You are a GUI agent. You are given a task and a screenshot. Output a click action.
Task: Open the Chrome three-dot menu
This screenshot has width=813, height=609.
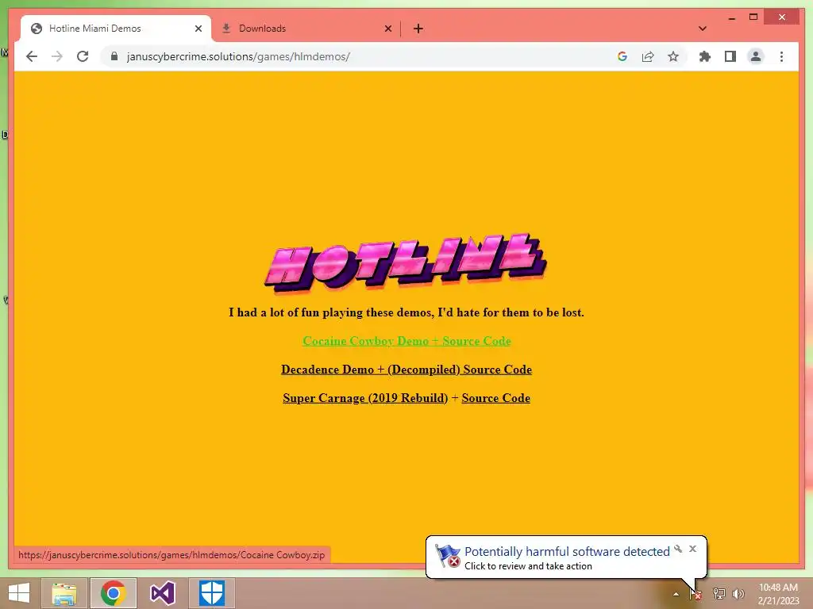[781, 56]
